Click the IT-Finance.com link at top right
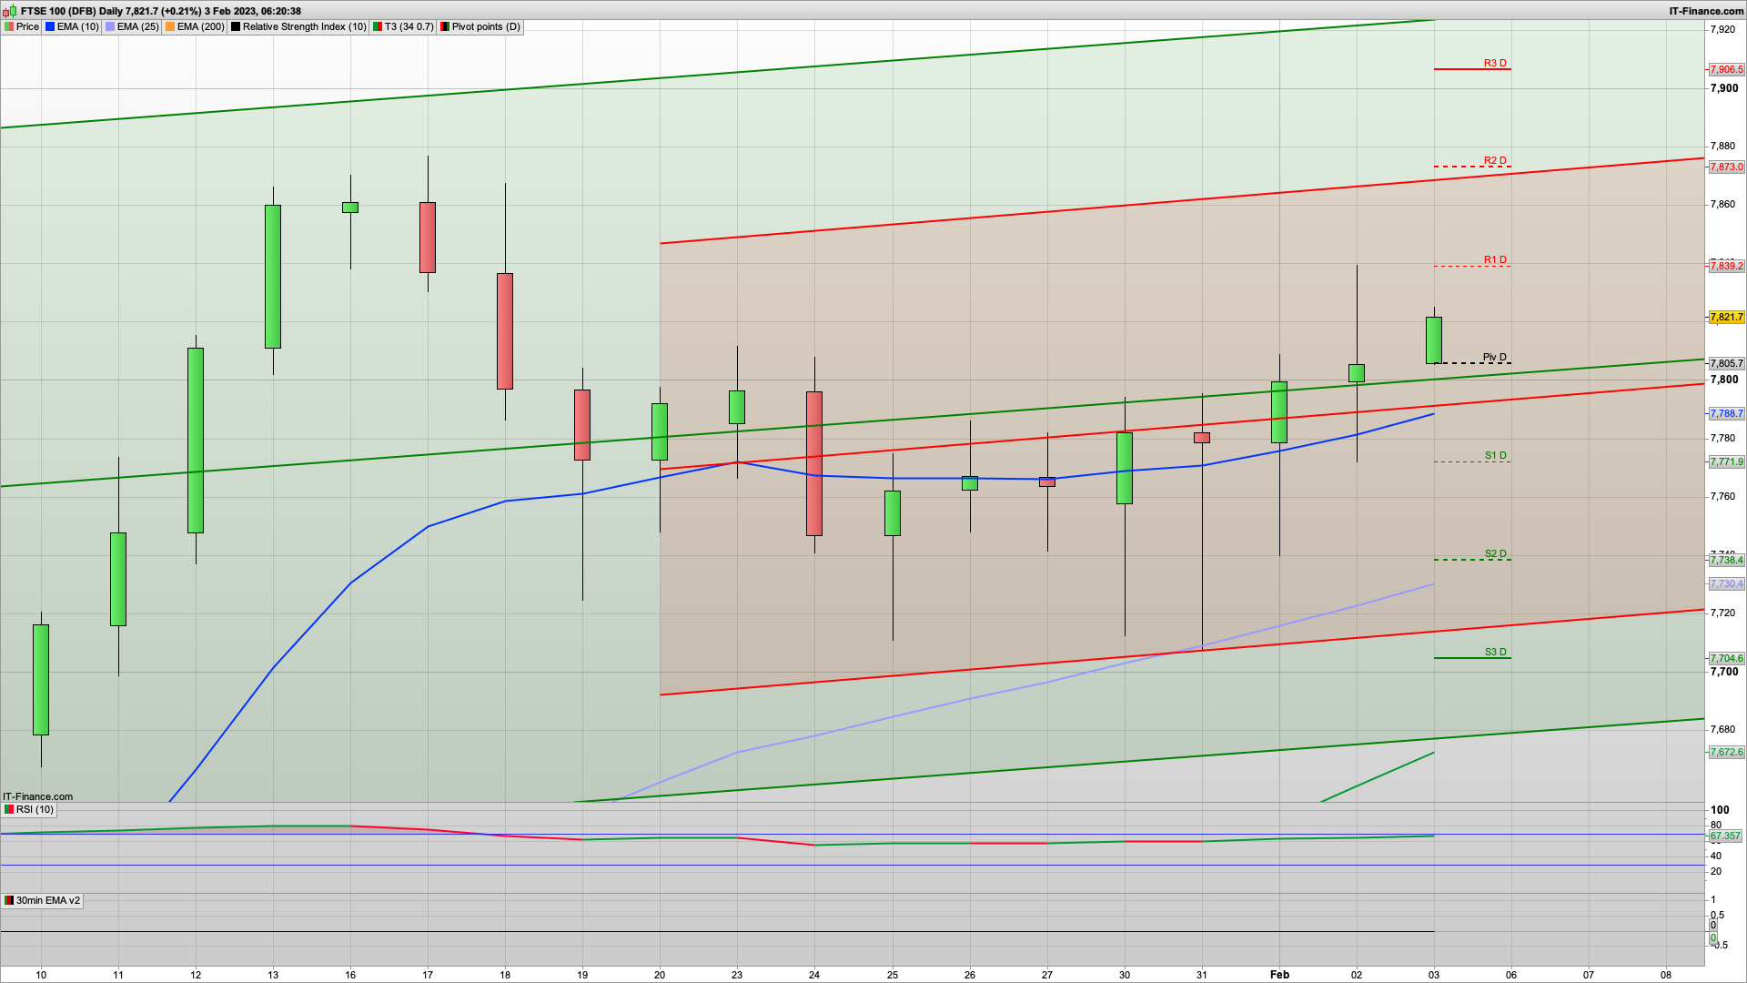The height and width of the screenshot is (983, 1747). point(1705,11)
